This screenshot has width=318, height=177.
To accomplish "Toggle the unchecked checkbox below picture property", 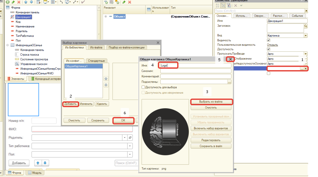I will 268,73.
